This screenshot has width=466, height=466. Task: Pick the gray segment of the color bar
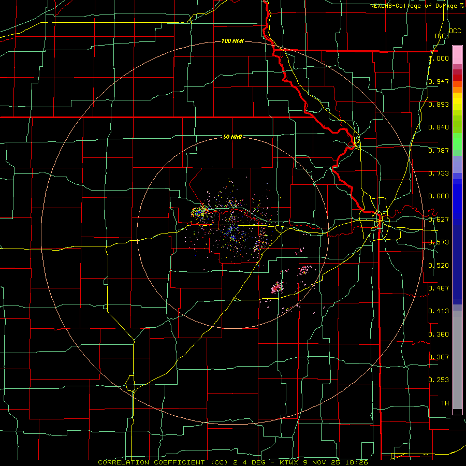coord(457,360)
